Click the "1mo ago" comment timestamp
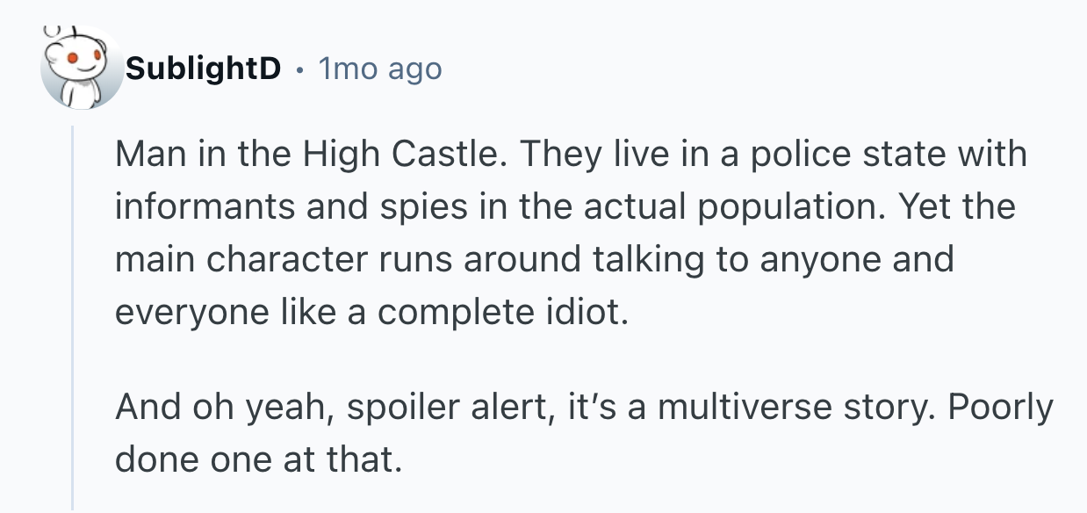Image resolution: width=1087 pixels, height=513 pixels. click(x=381, y=69)
